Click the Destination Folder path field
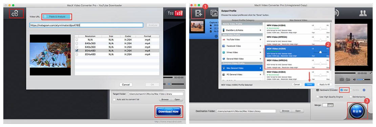The image size is (376, 127). point(247,111)
